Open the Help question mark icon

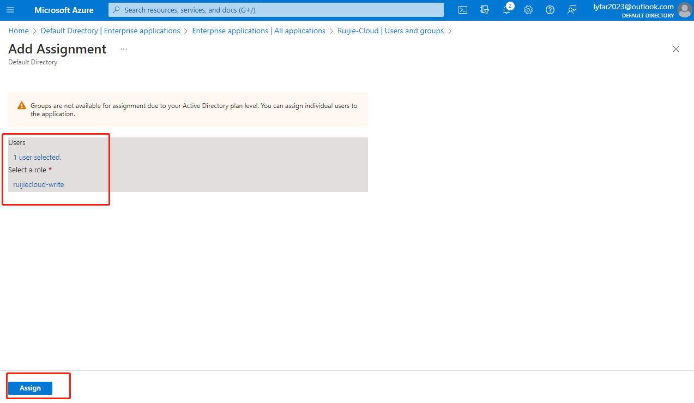[550, 10]
